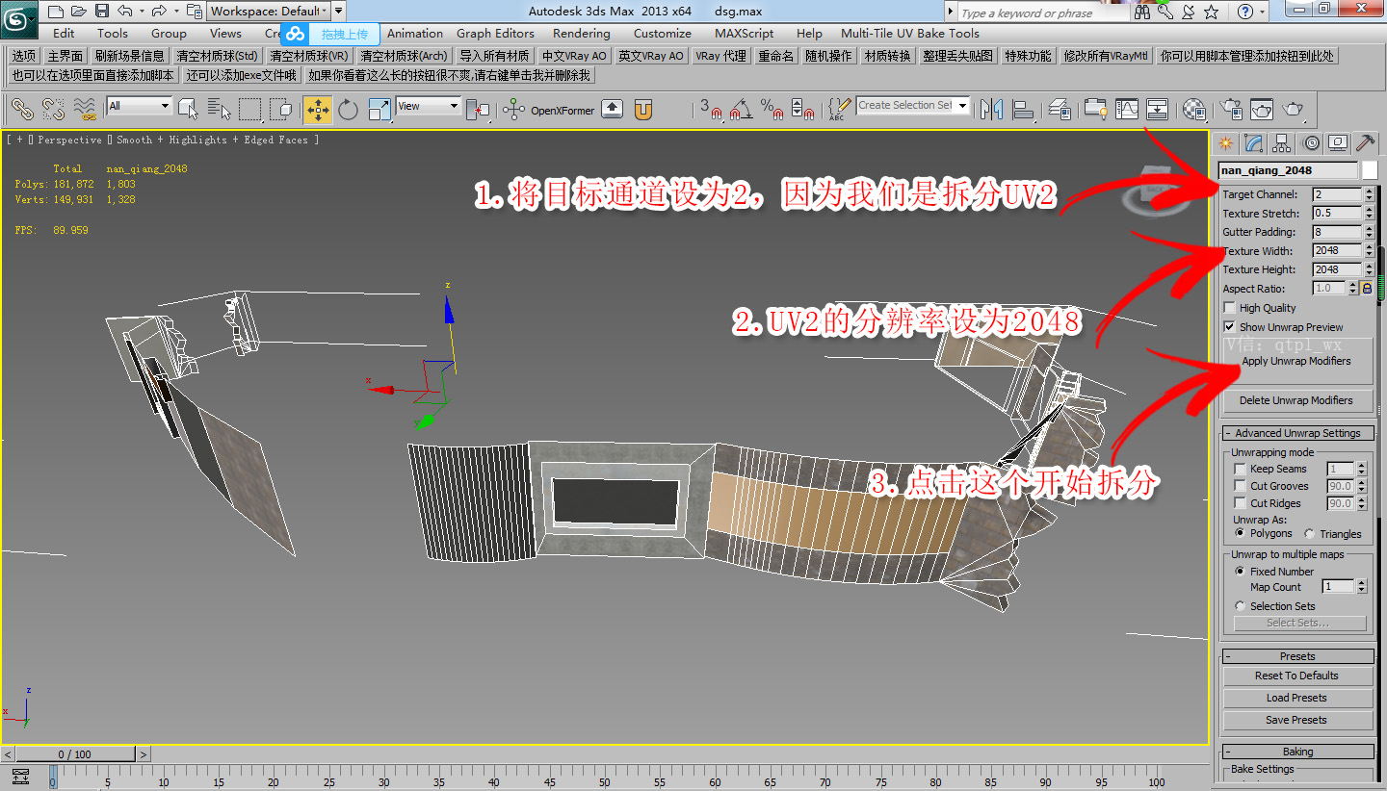
Task: Open Render Setup
Action: click(x=1231, y=109)
